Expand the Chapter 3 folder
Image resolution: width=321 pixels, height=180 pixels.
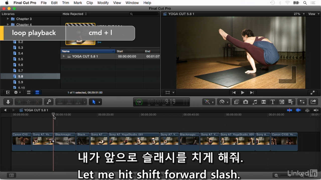(x=8, y=19)
